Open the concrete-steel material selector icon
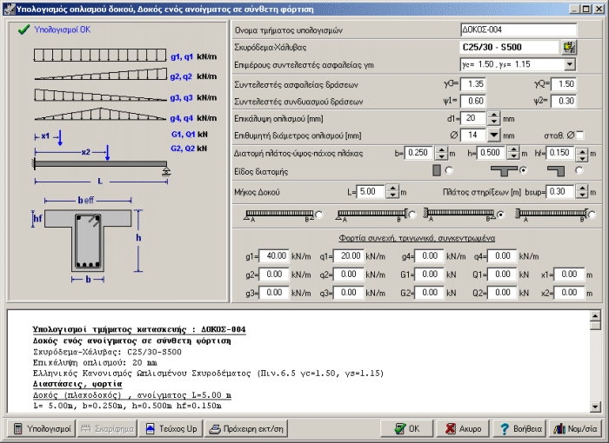 (x=569, y=47)
